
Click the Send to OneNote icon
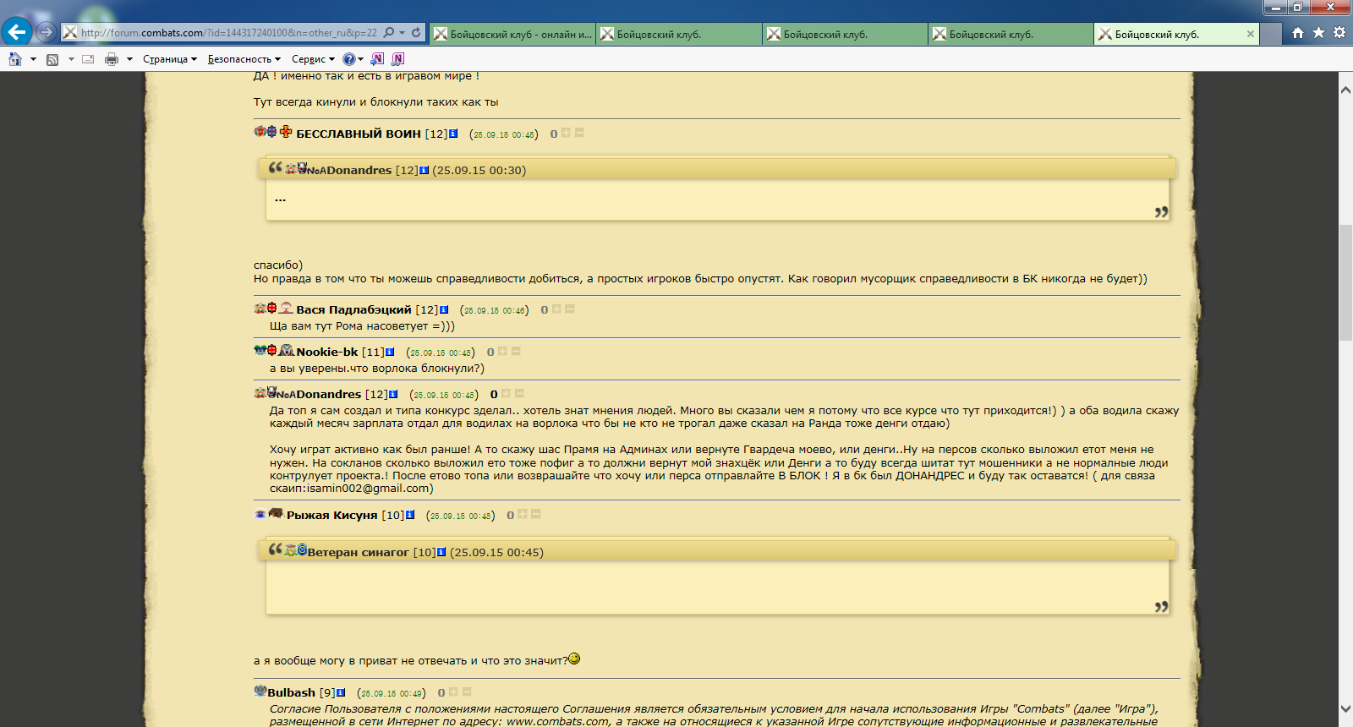[x=377, y=58]
